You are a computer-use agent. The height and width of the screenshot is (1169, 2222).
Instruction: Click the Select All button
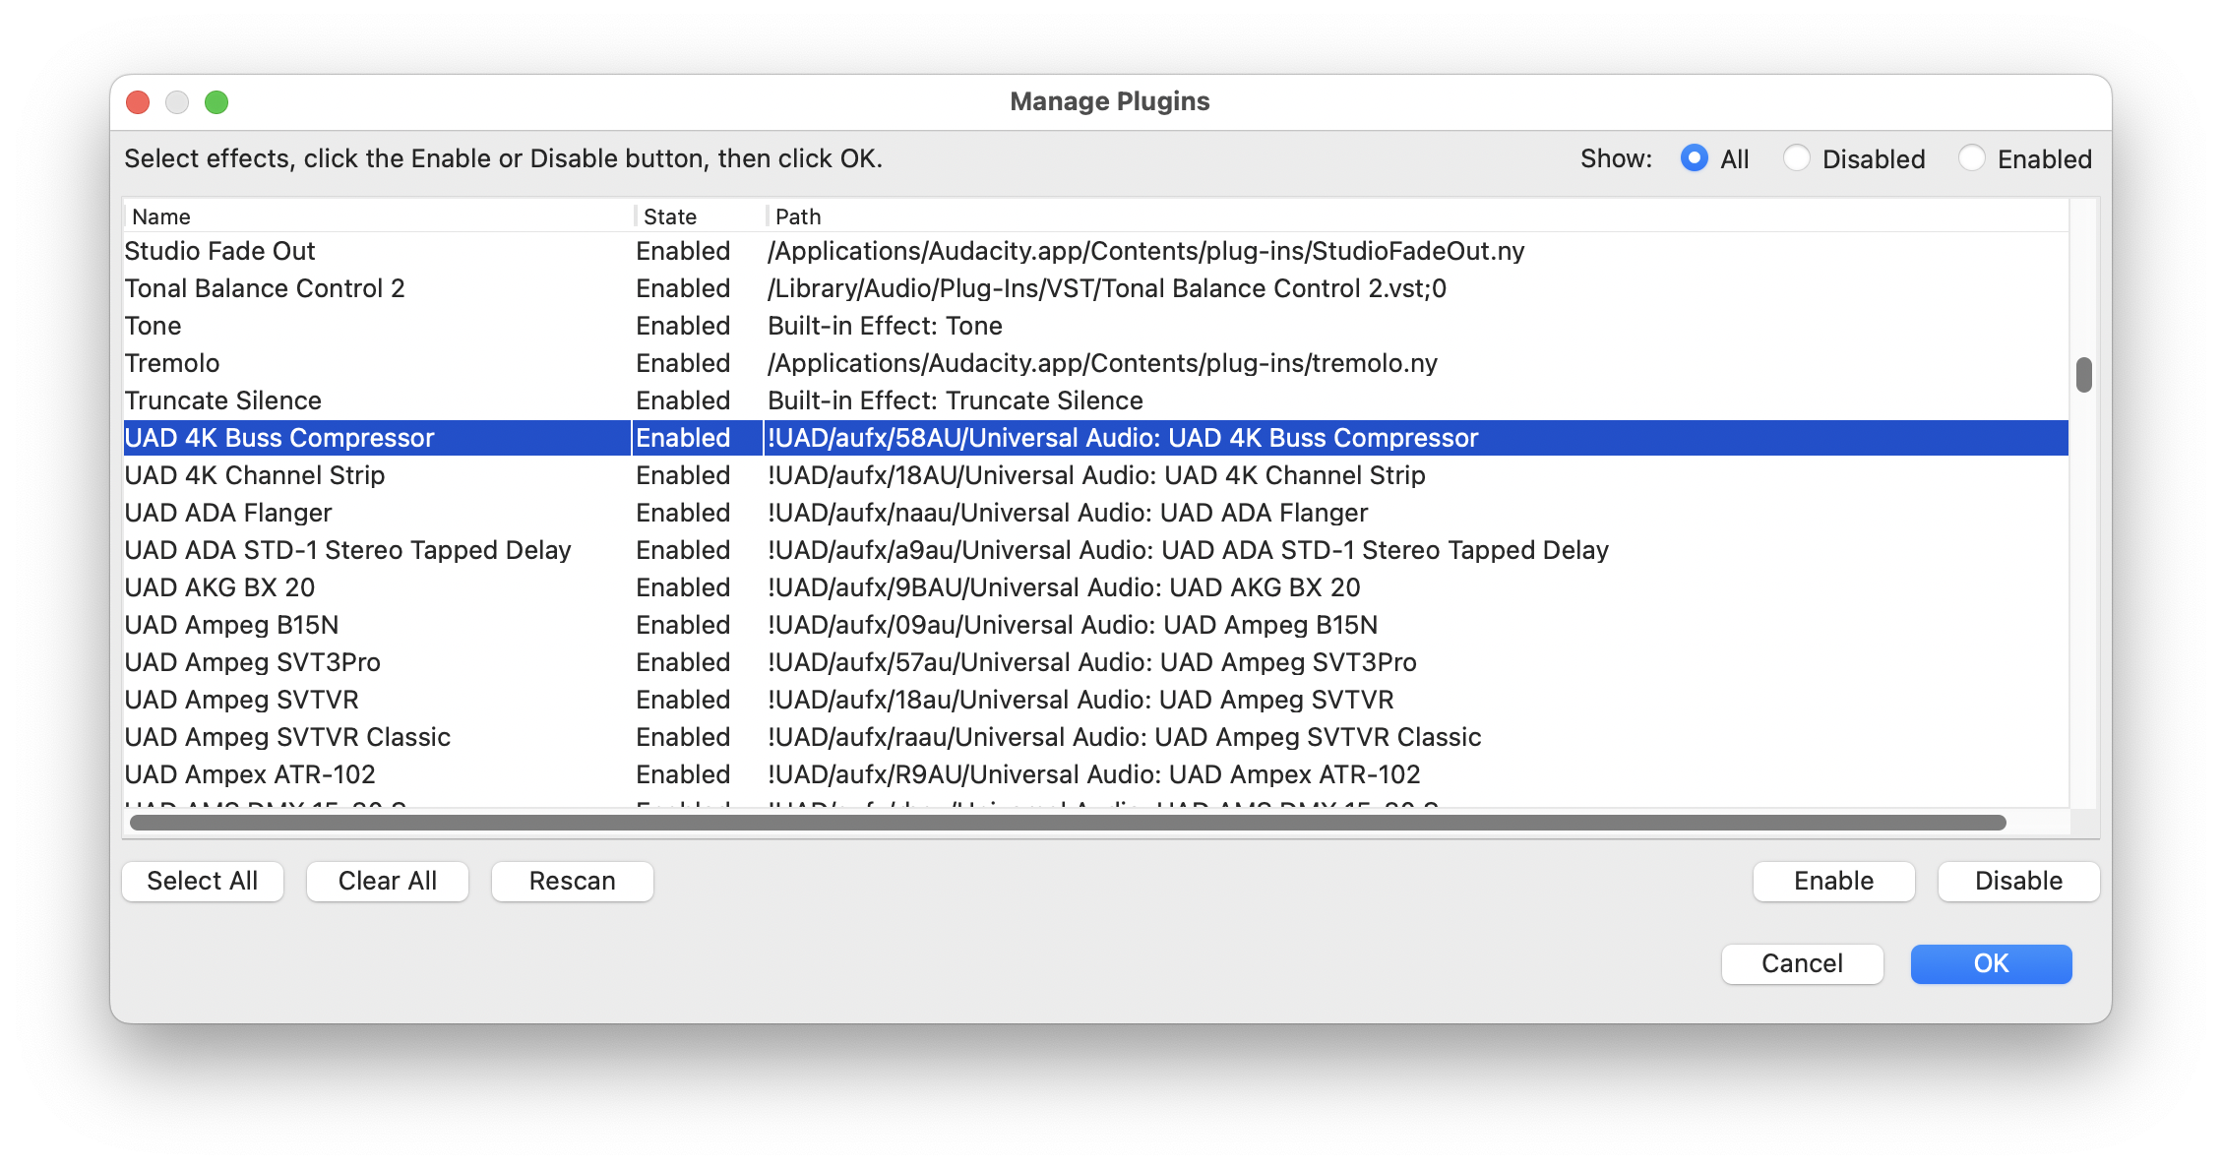[x=203, y=881]
